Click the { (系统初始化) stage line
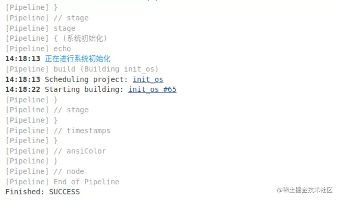Screen dimensions: 339x200 (x=80, y=38)
